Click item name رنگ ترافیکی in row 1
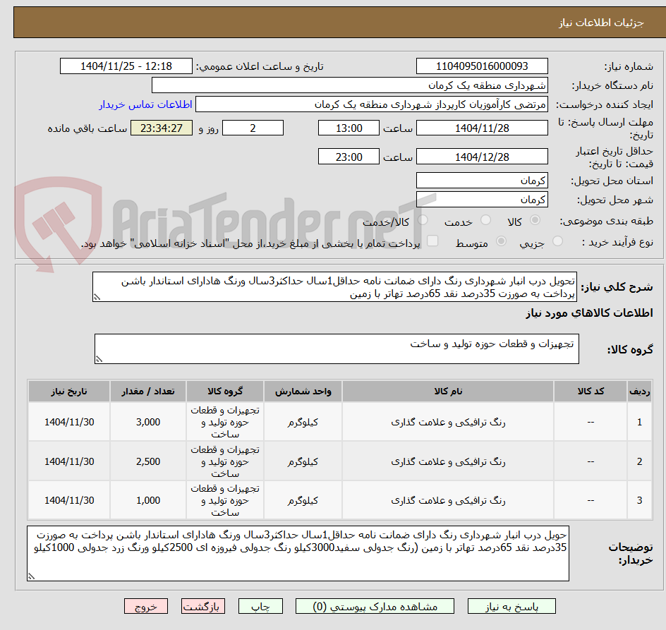The image size is (666, 630). click(x=448, y=423)
